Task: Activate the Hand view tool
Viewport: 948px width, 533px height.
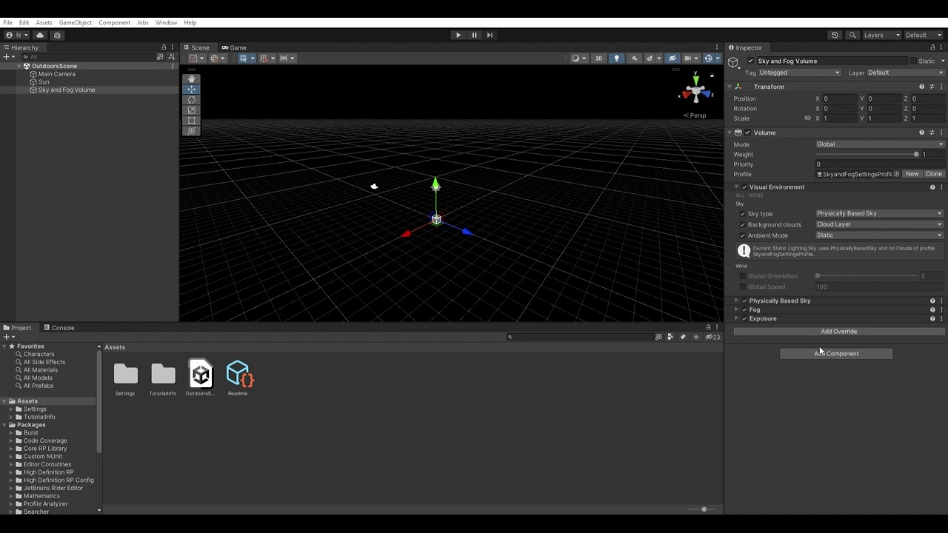Action: click(192, 78)
